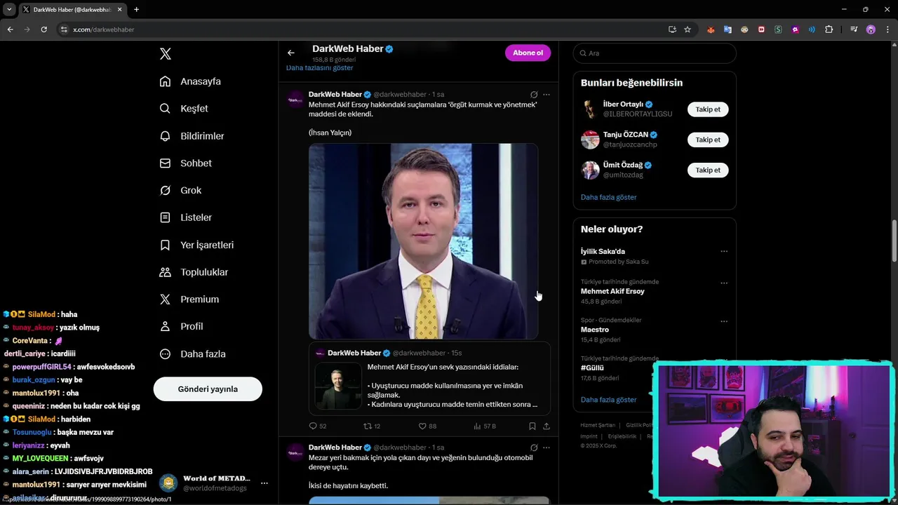
Task: Click Abone ol subscribe button
Action: click(x=528, y=53)
